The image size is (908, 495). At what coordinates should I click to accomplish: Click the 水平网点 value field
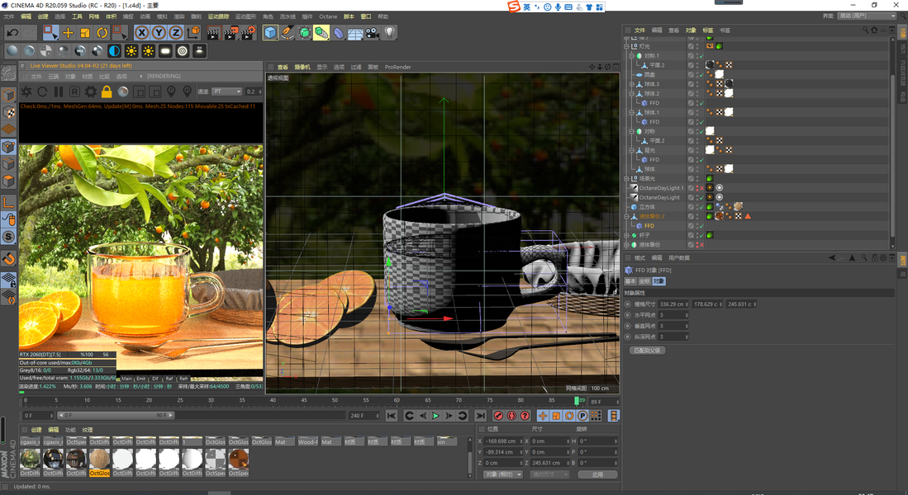(673, 315)
